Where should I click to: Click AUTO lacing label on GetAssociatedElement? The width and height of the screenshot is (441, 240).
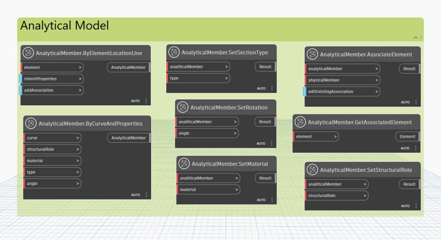405,148
